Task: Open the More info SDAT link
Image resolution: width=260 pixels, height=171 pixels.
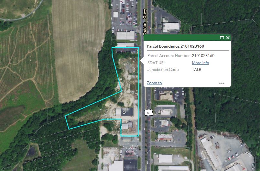Action: (x=200, y=63)
